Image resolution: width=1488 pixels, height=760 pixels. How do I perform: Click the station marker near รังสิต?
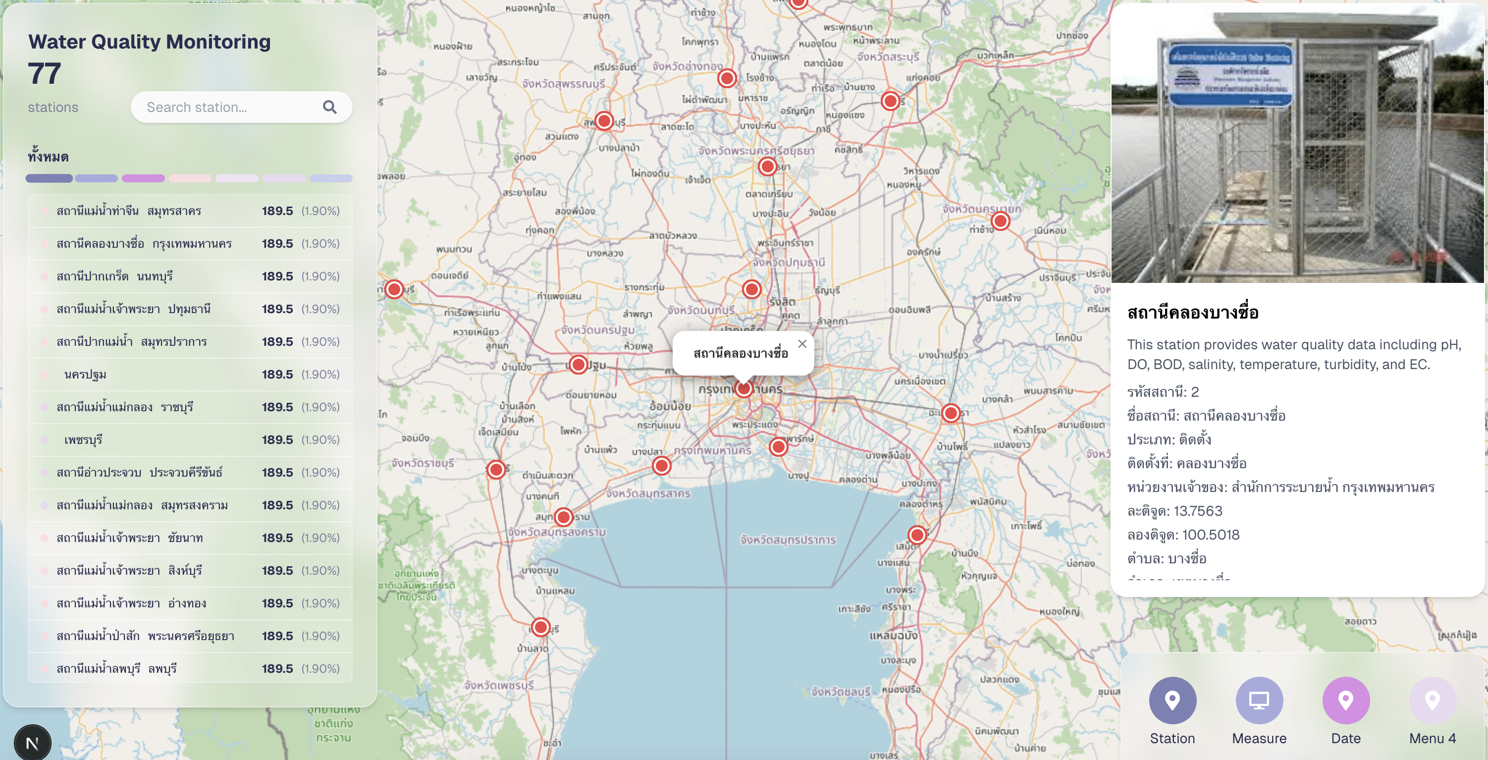click(x=751, y=289)
